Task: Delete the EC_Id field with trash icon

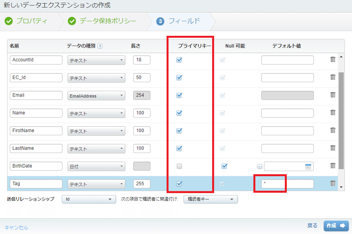Action: coord(333,77)
